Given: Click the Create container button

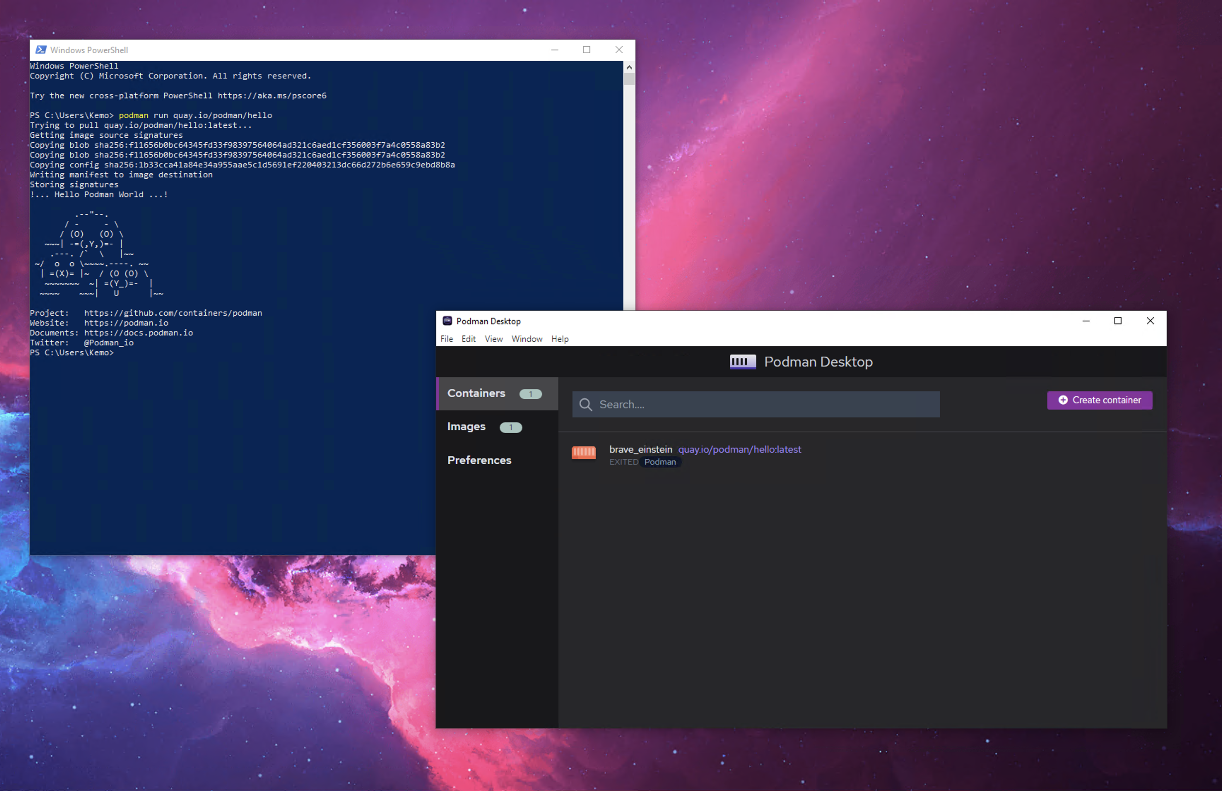Looking at the screenshot, I should [1099, 400].
